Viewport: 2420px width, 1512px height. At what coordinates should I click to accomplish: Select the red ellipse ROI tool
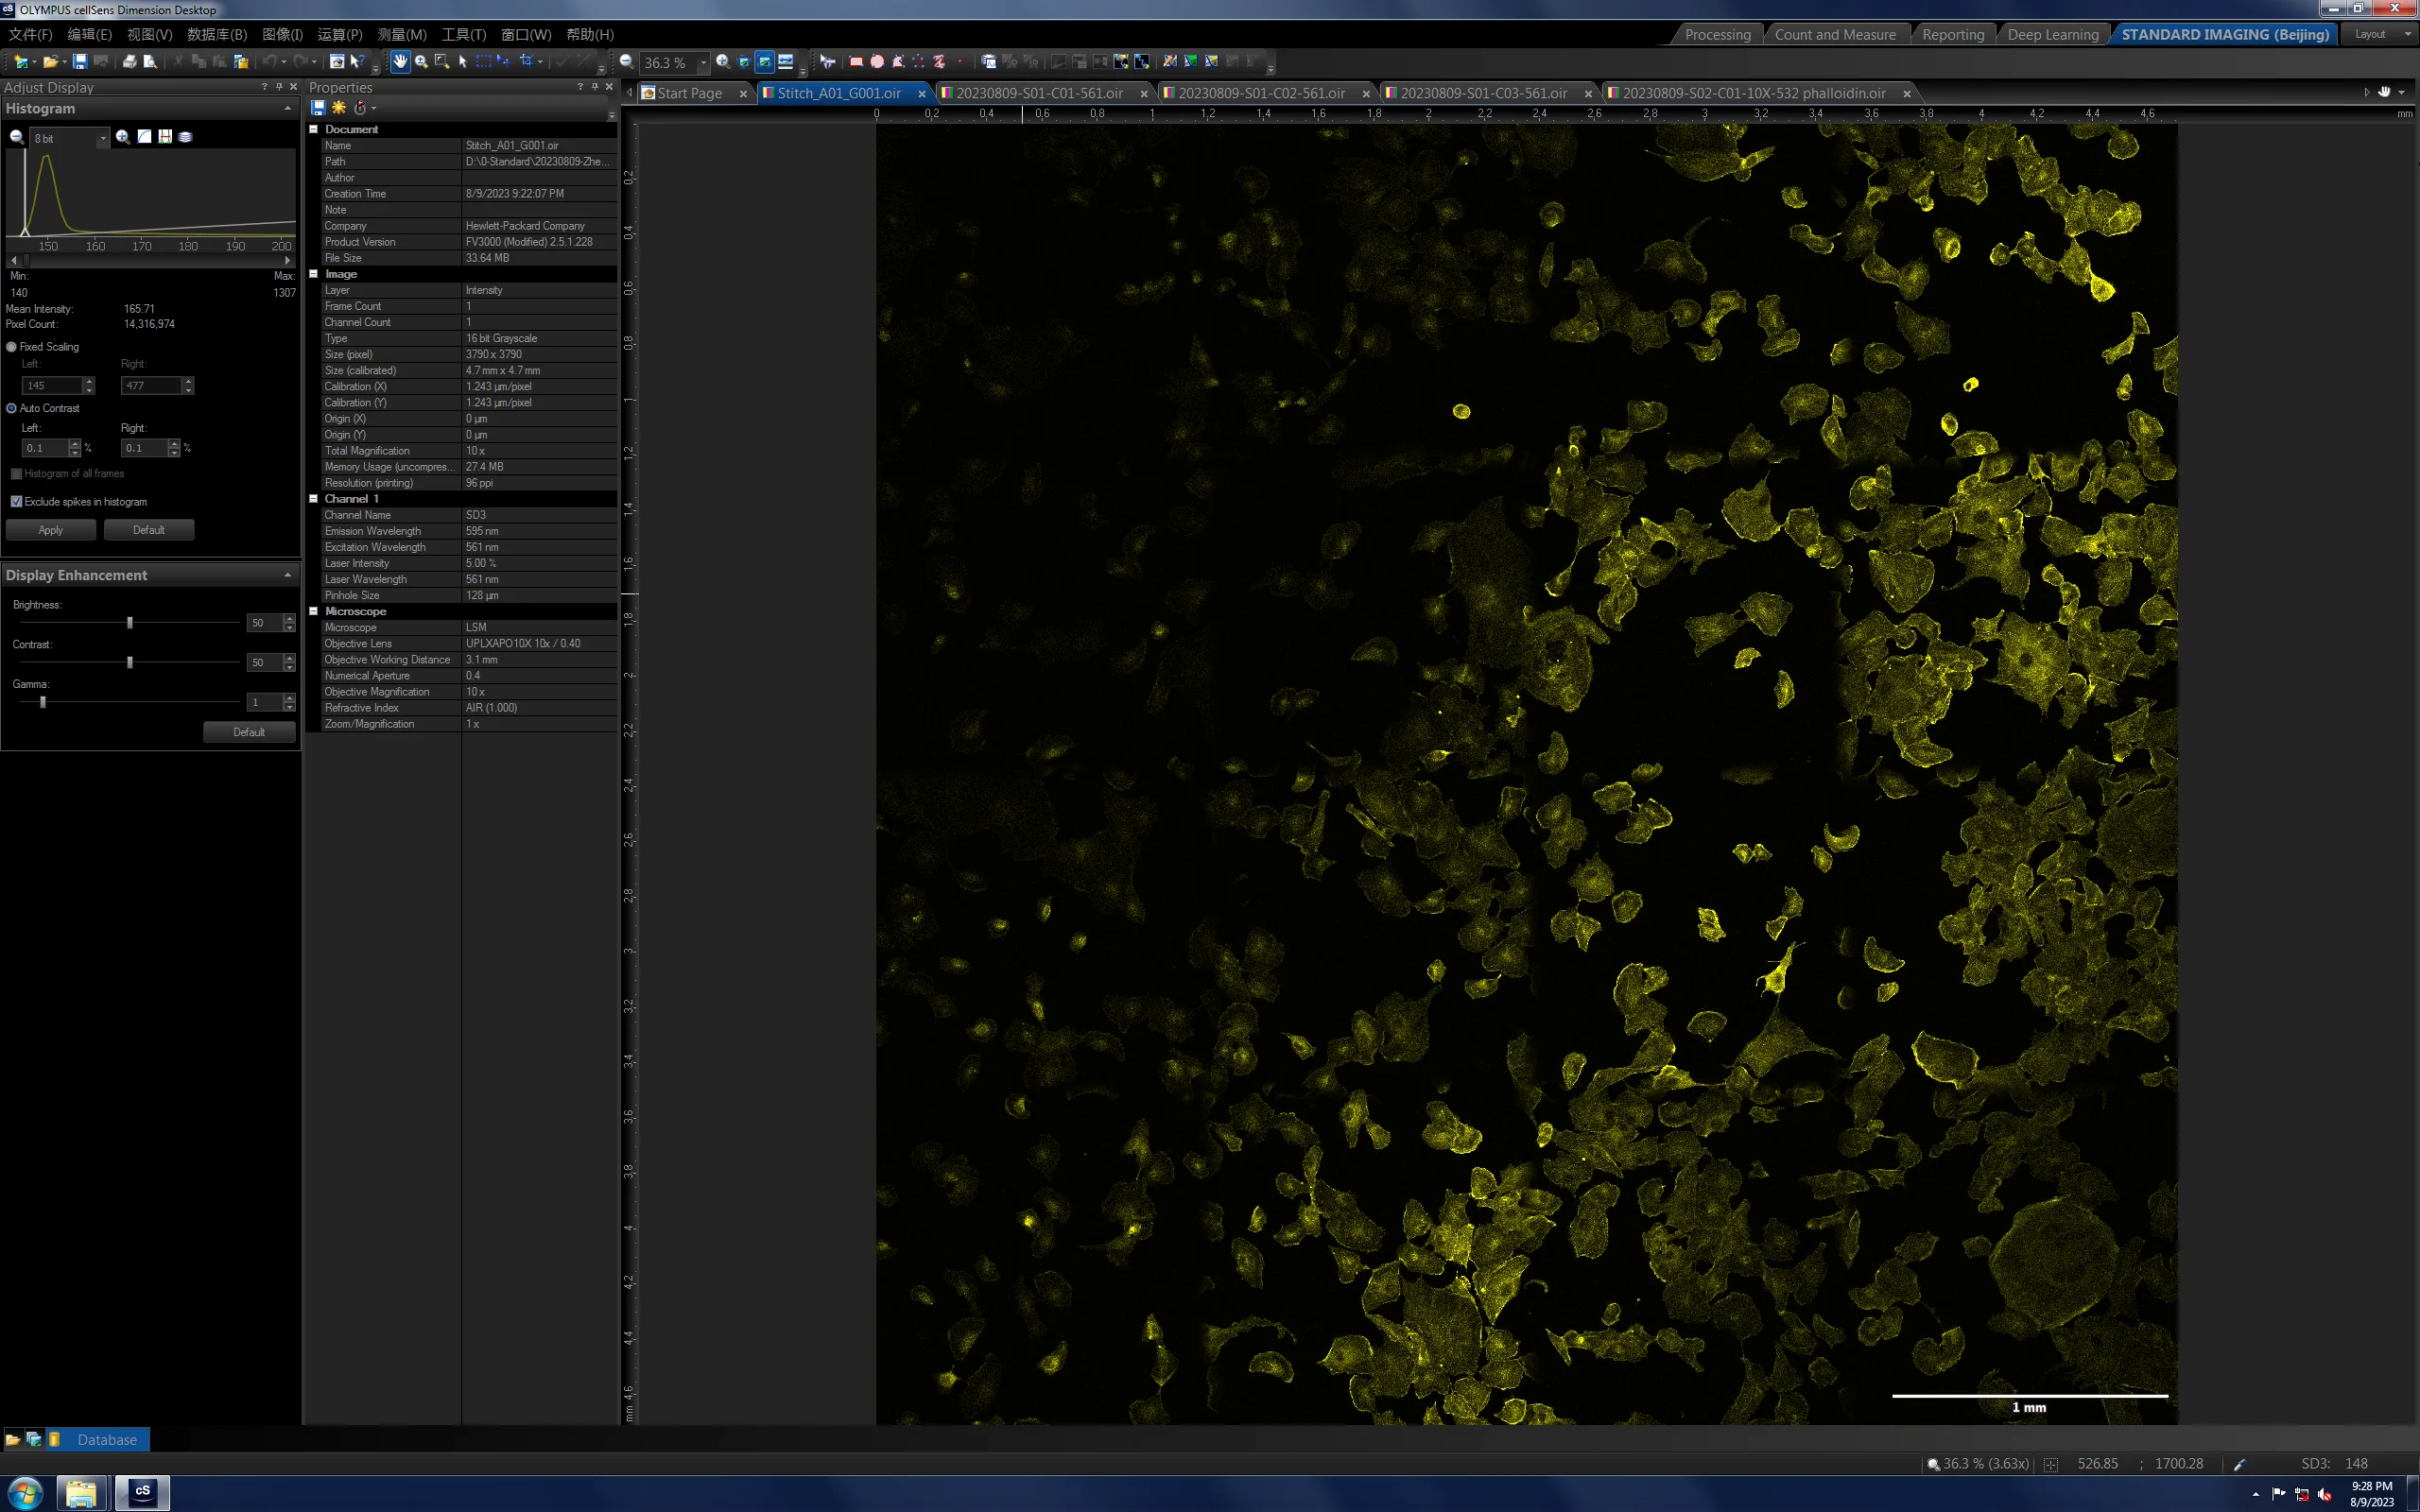click(x=877, y=62)
